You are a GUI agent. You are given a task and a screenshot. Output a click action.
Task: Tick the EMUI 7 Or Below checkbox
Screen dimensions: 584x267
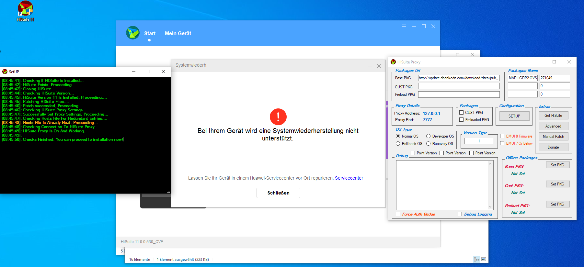pyautogui.click(x=502, y=143)
